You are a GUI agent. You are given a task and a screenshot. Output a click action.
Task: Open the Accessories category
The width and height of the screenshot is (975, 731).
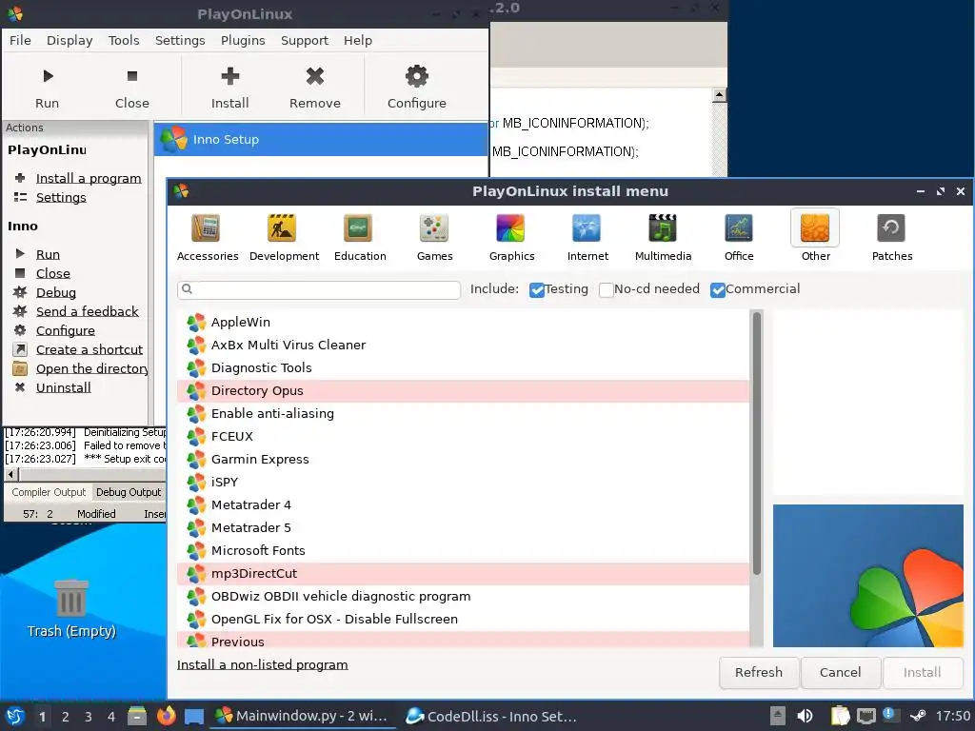click(x=207, y=237)
